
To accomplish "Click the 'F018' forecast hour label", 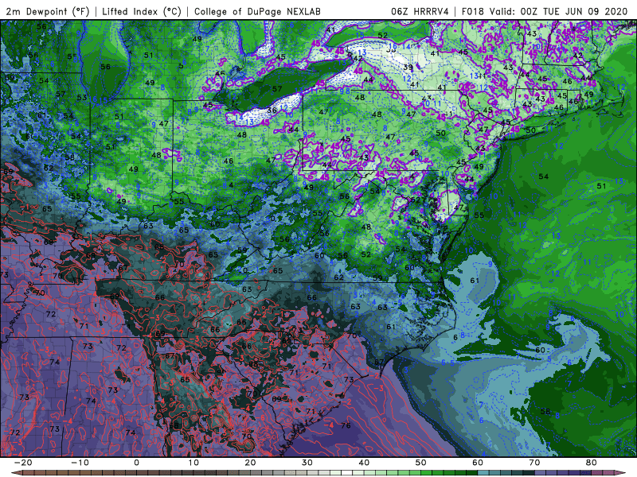I will pos(472,12).
